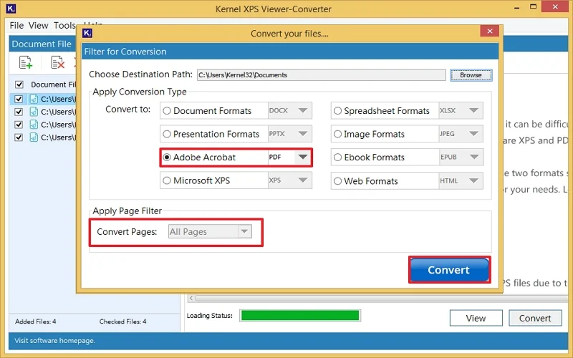
Task: Uncheck the second file's checkbox
Action: click(x=19, y=112)
